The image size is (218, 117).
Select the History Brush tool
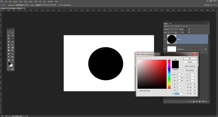click(12, 45)
